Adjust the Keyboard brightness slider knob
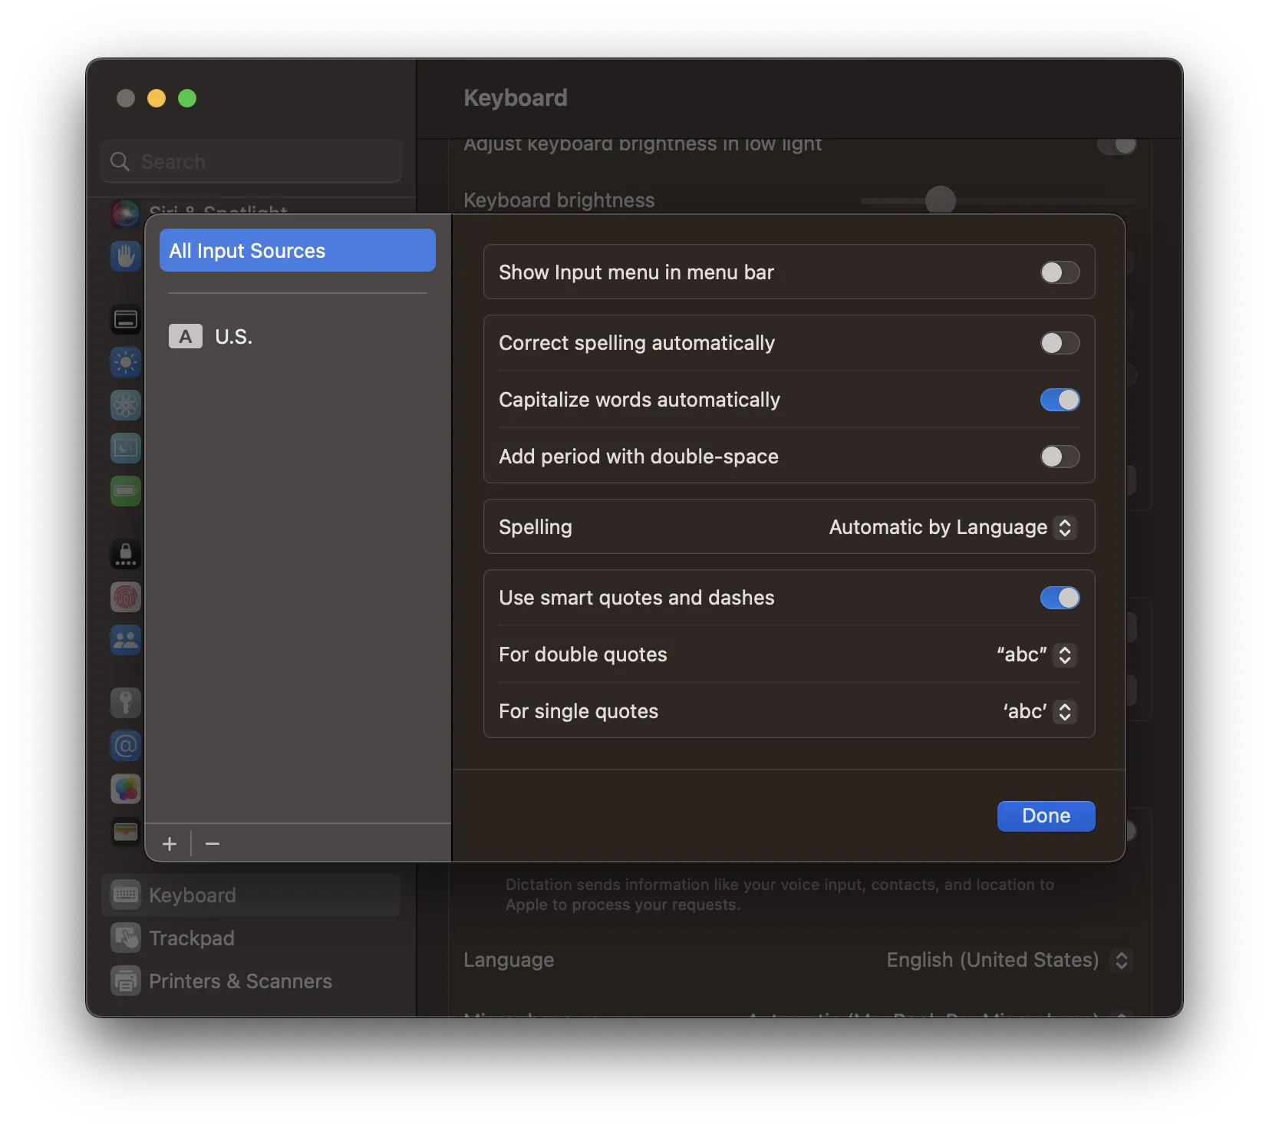 (940, 200)
